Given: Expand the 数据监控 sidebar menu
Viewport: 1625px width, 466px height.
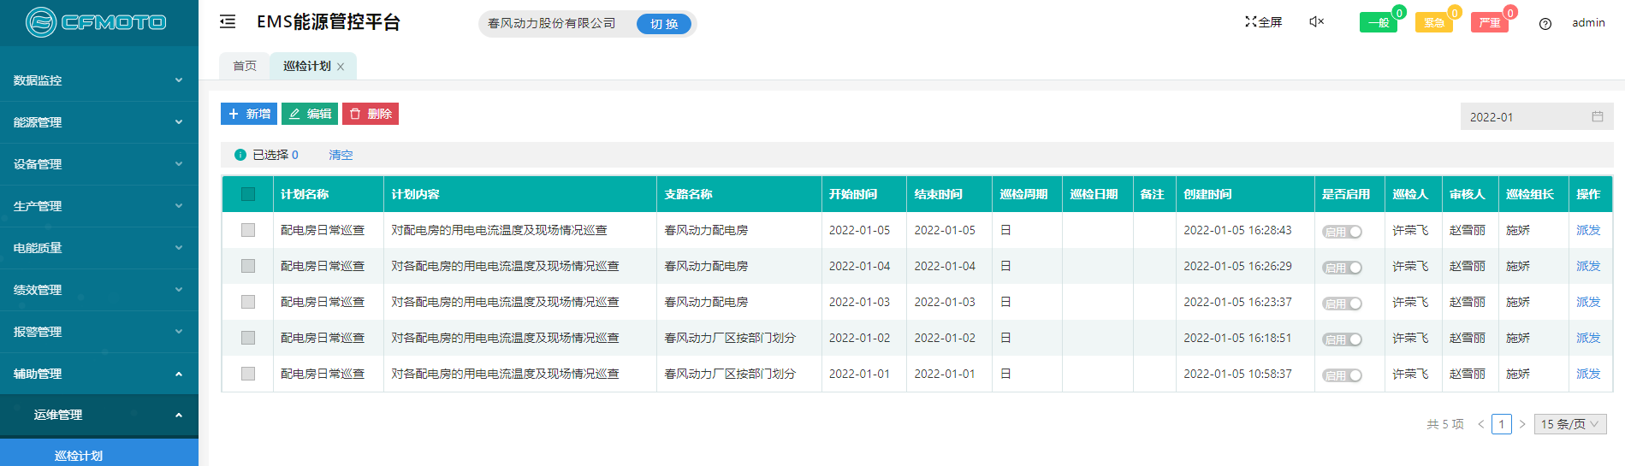Looking at the screenshot, I should pos(98,80).
